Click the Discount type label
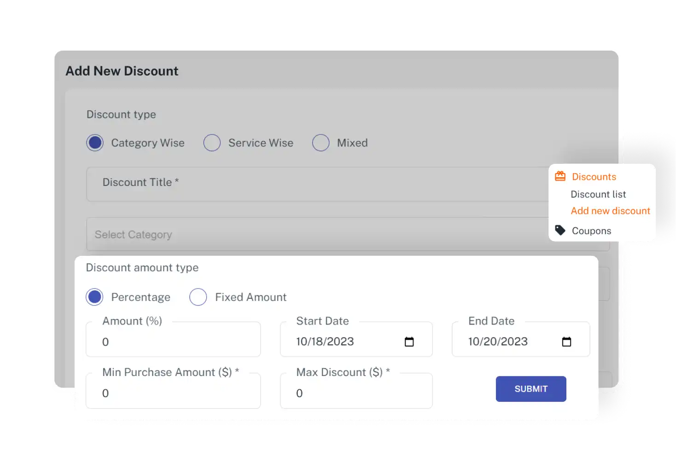The image size is (676, 457). pyautogui.click(x=121, y=115)
